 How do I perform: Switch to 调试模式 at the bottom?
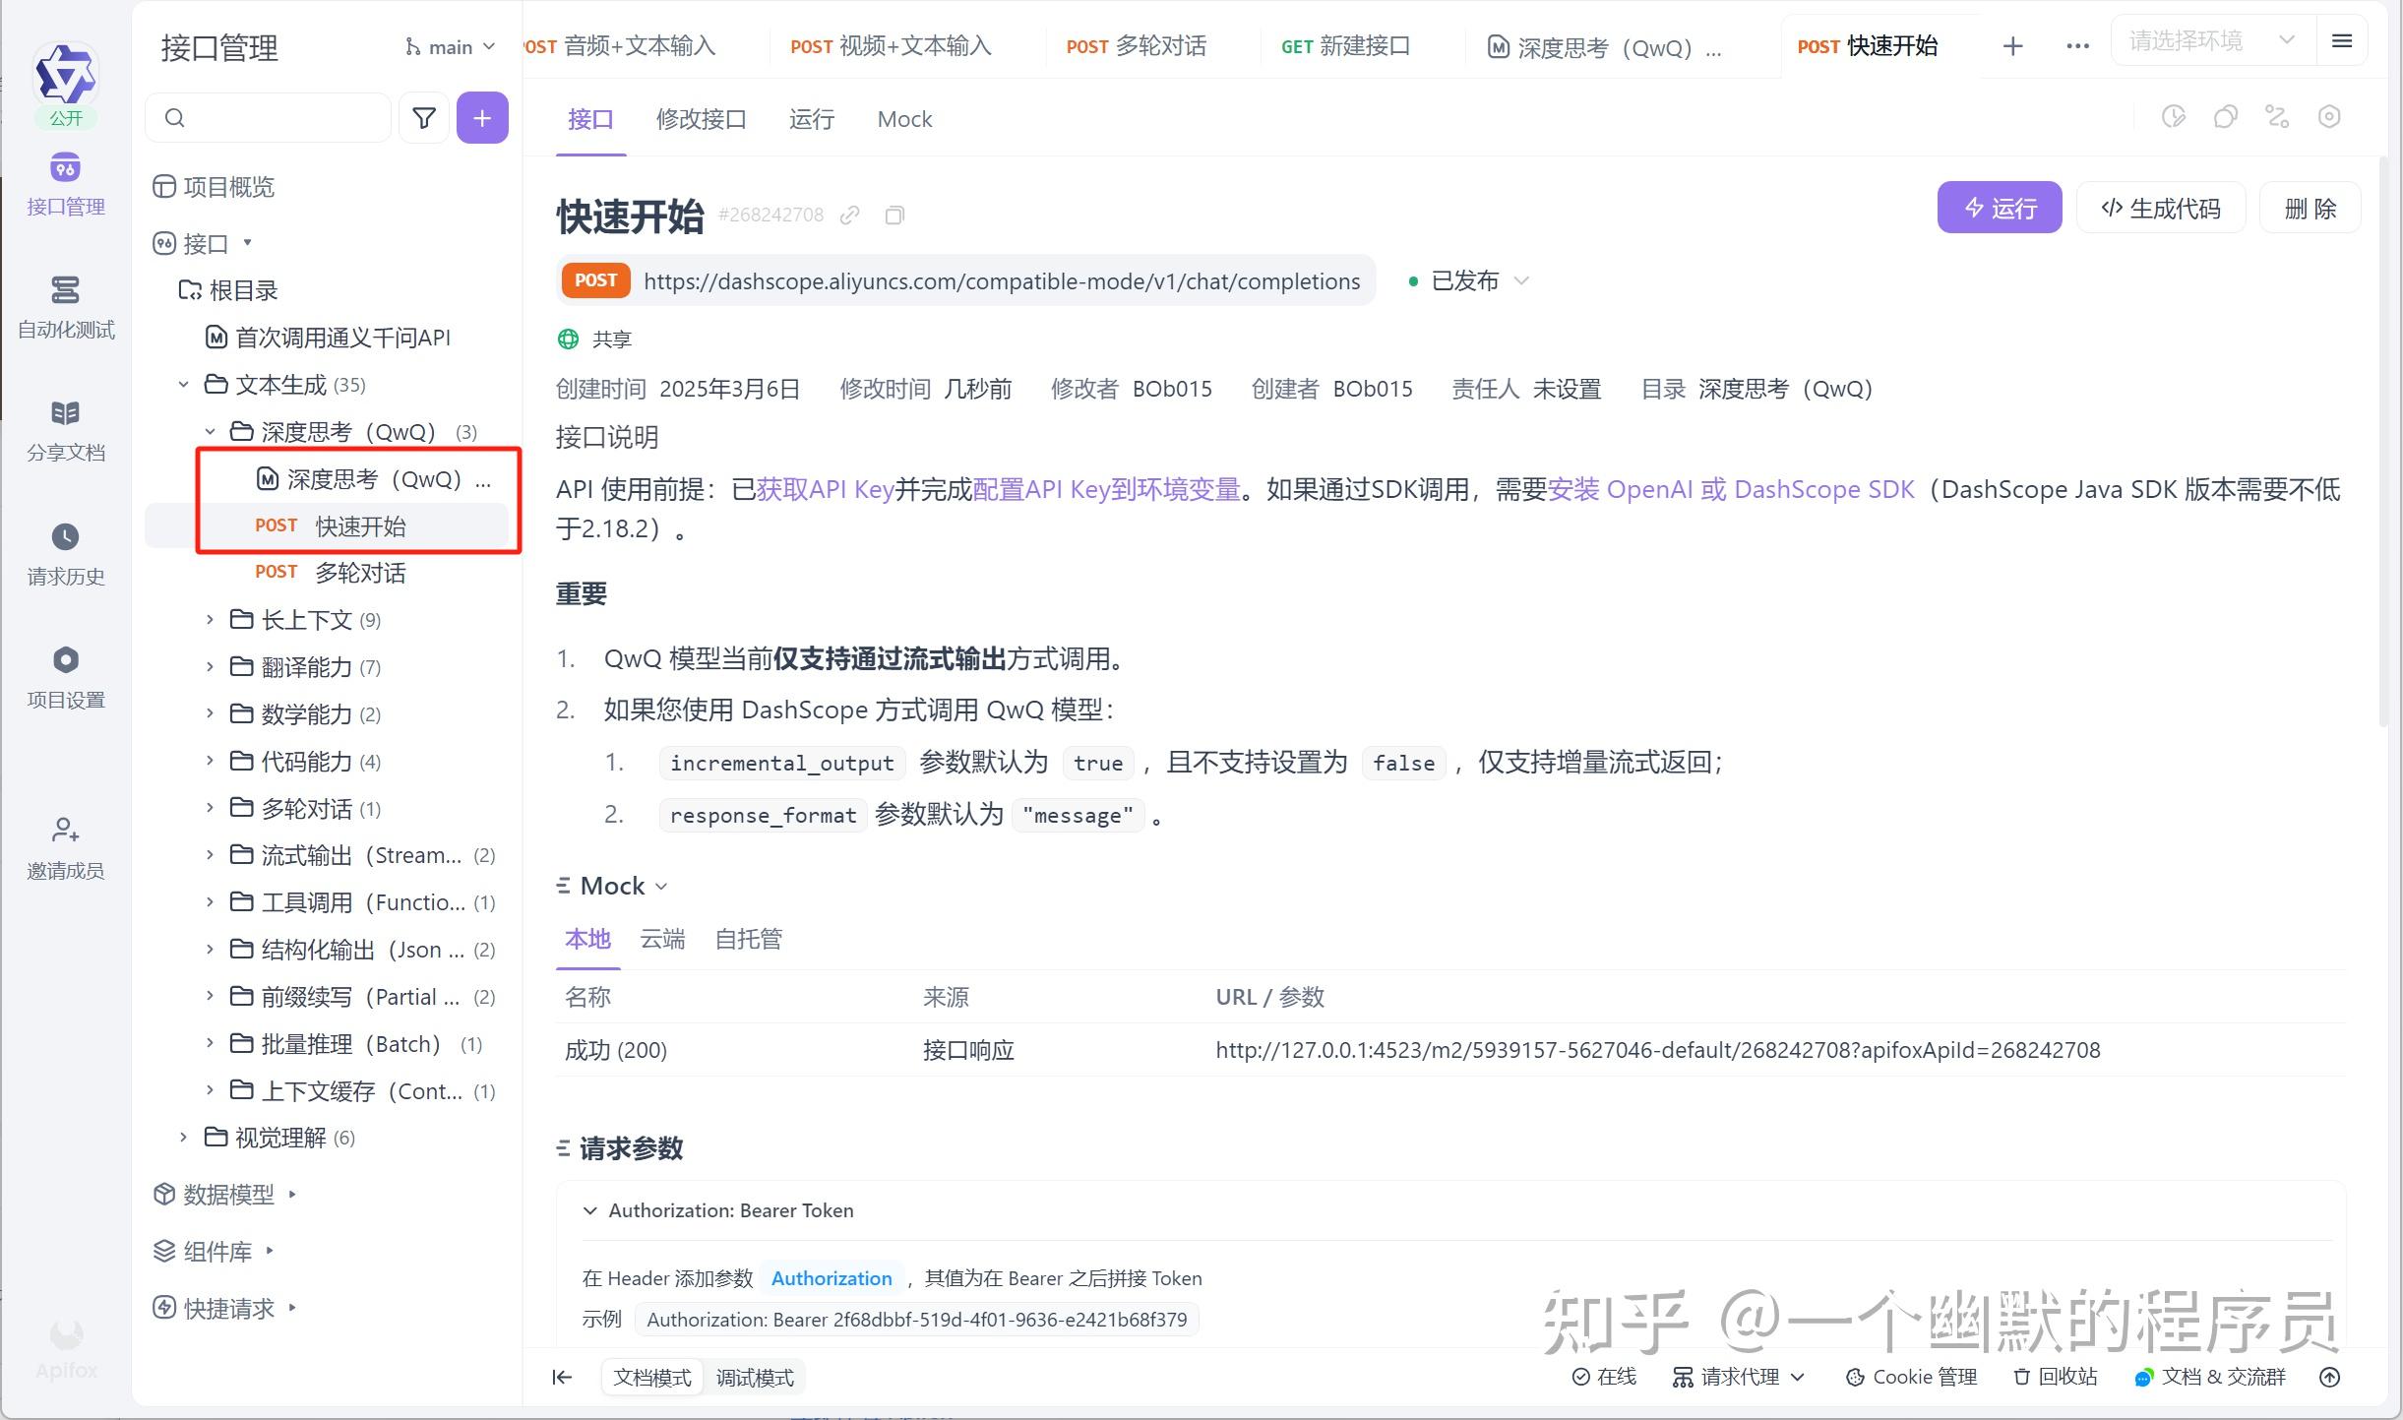pos(755,1377)
